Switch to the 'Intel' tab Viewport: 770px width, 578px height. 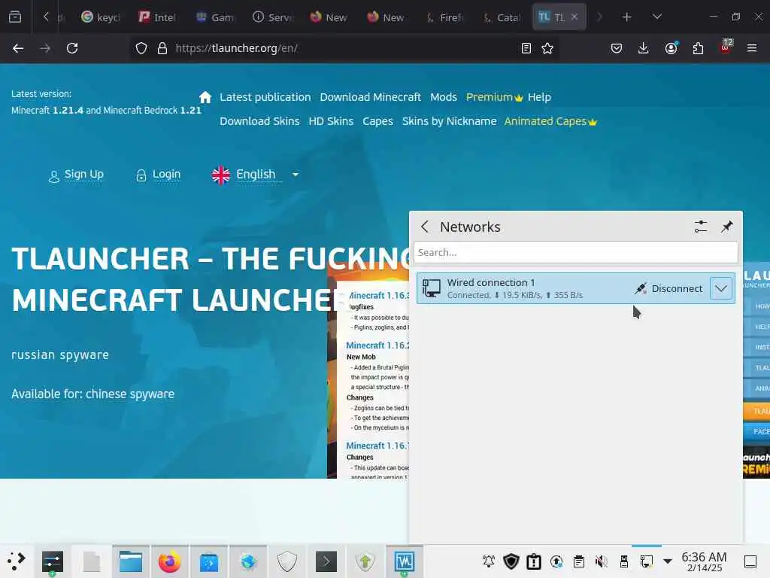[x=158, y=17]
